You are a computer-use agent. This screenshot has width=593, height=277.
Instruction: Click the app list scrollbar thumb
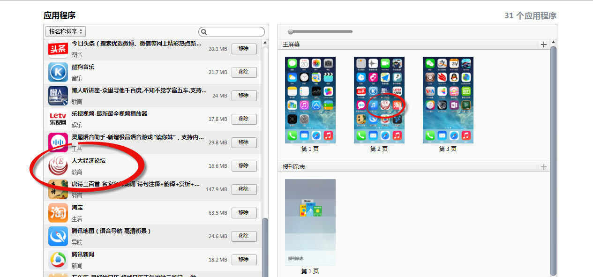coord(265,247)
